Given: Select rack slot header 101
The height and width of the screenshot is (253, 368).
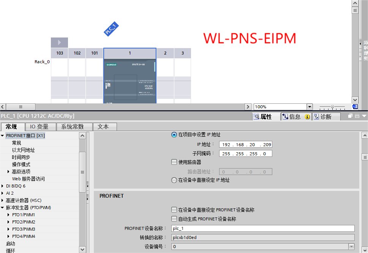Looking at the screenshot, I should [x=94, y=53].
